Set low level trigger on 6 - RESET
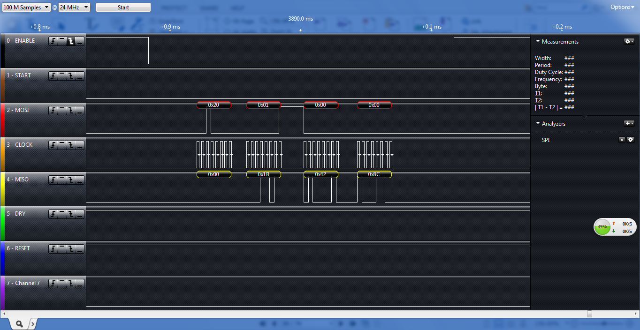The image size is (640, 330). click(x=80, y=248)
